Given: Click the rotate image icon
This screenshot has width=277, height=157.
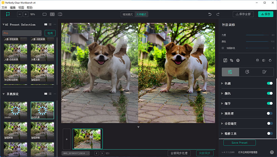Looking at the screenshot, I should (270, 60).
